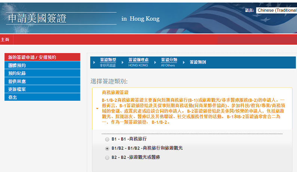Return to the 簽證類型 breadcrumb step
Image resolution: width=297 pixels, height=172 pixels.
[x=108, y=60]
